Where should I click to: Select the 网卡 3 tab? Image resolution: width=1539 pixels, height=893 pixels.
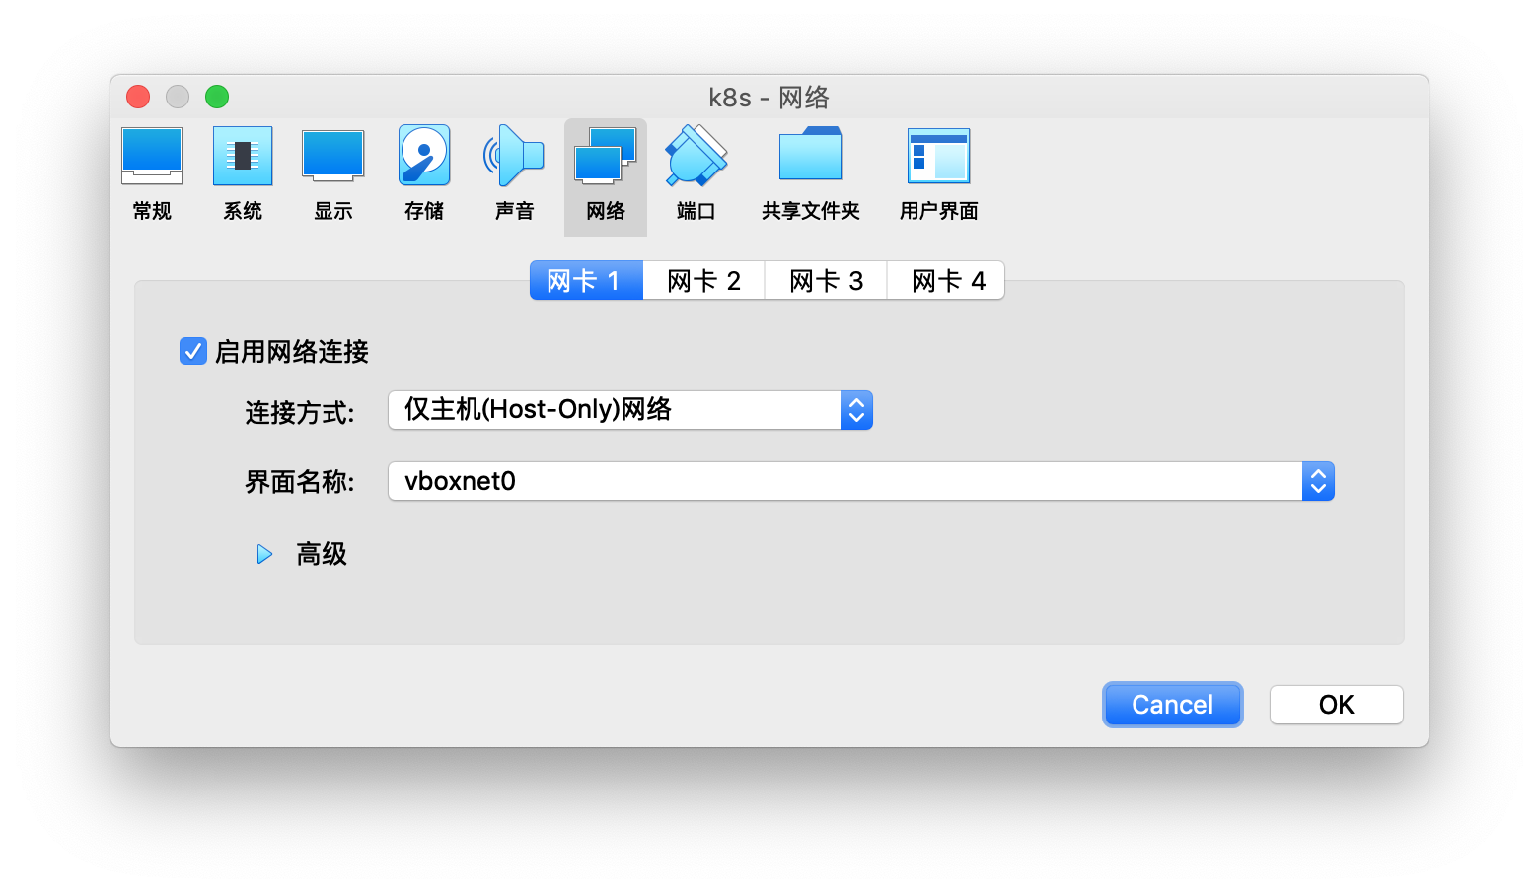tap(825, 280)
